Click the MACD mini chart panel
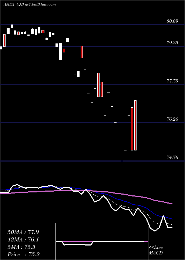Viewport: 185px width, 260px height. click(102, 241)
